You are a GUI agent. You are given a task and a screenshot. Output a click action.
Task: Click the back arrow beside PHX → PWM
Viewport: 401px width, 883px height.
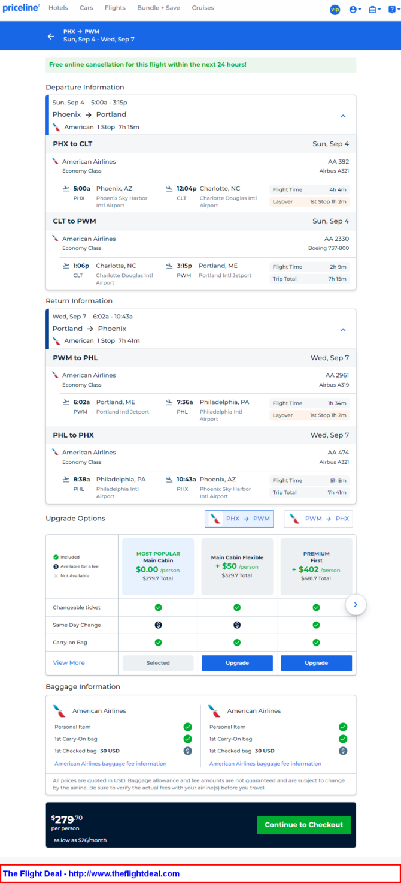51,36
